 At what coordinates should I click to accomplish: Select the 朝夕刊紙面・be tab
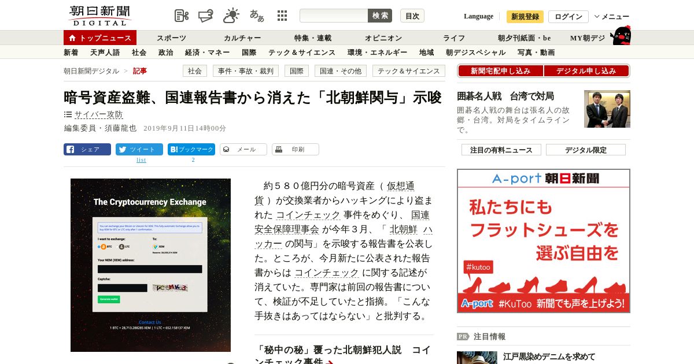coord(525,38)
